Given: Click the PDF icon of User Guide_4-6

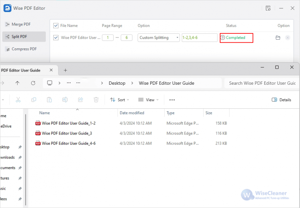Looking at the screenshot, I should pyautogui.click(x=38, y=143).
